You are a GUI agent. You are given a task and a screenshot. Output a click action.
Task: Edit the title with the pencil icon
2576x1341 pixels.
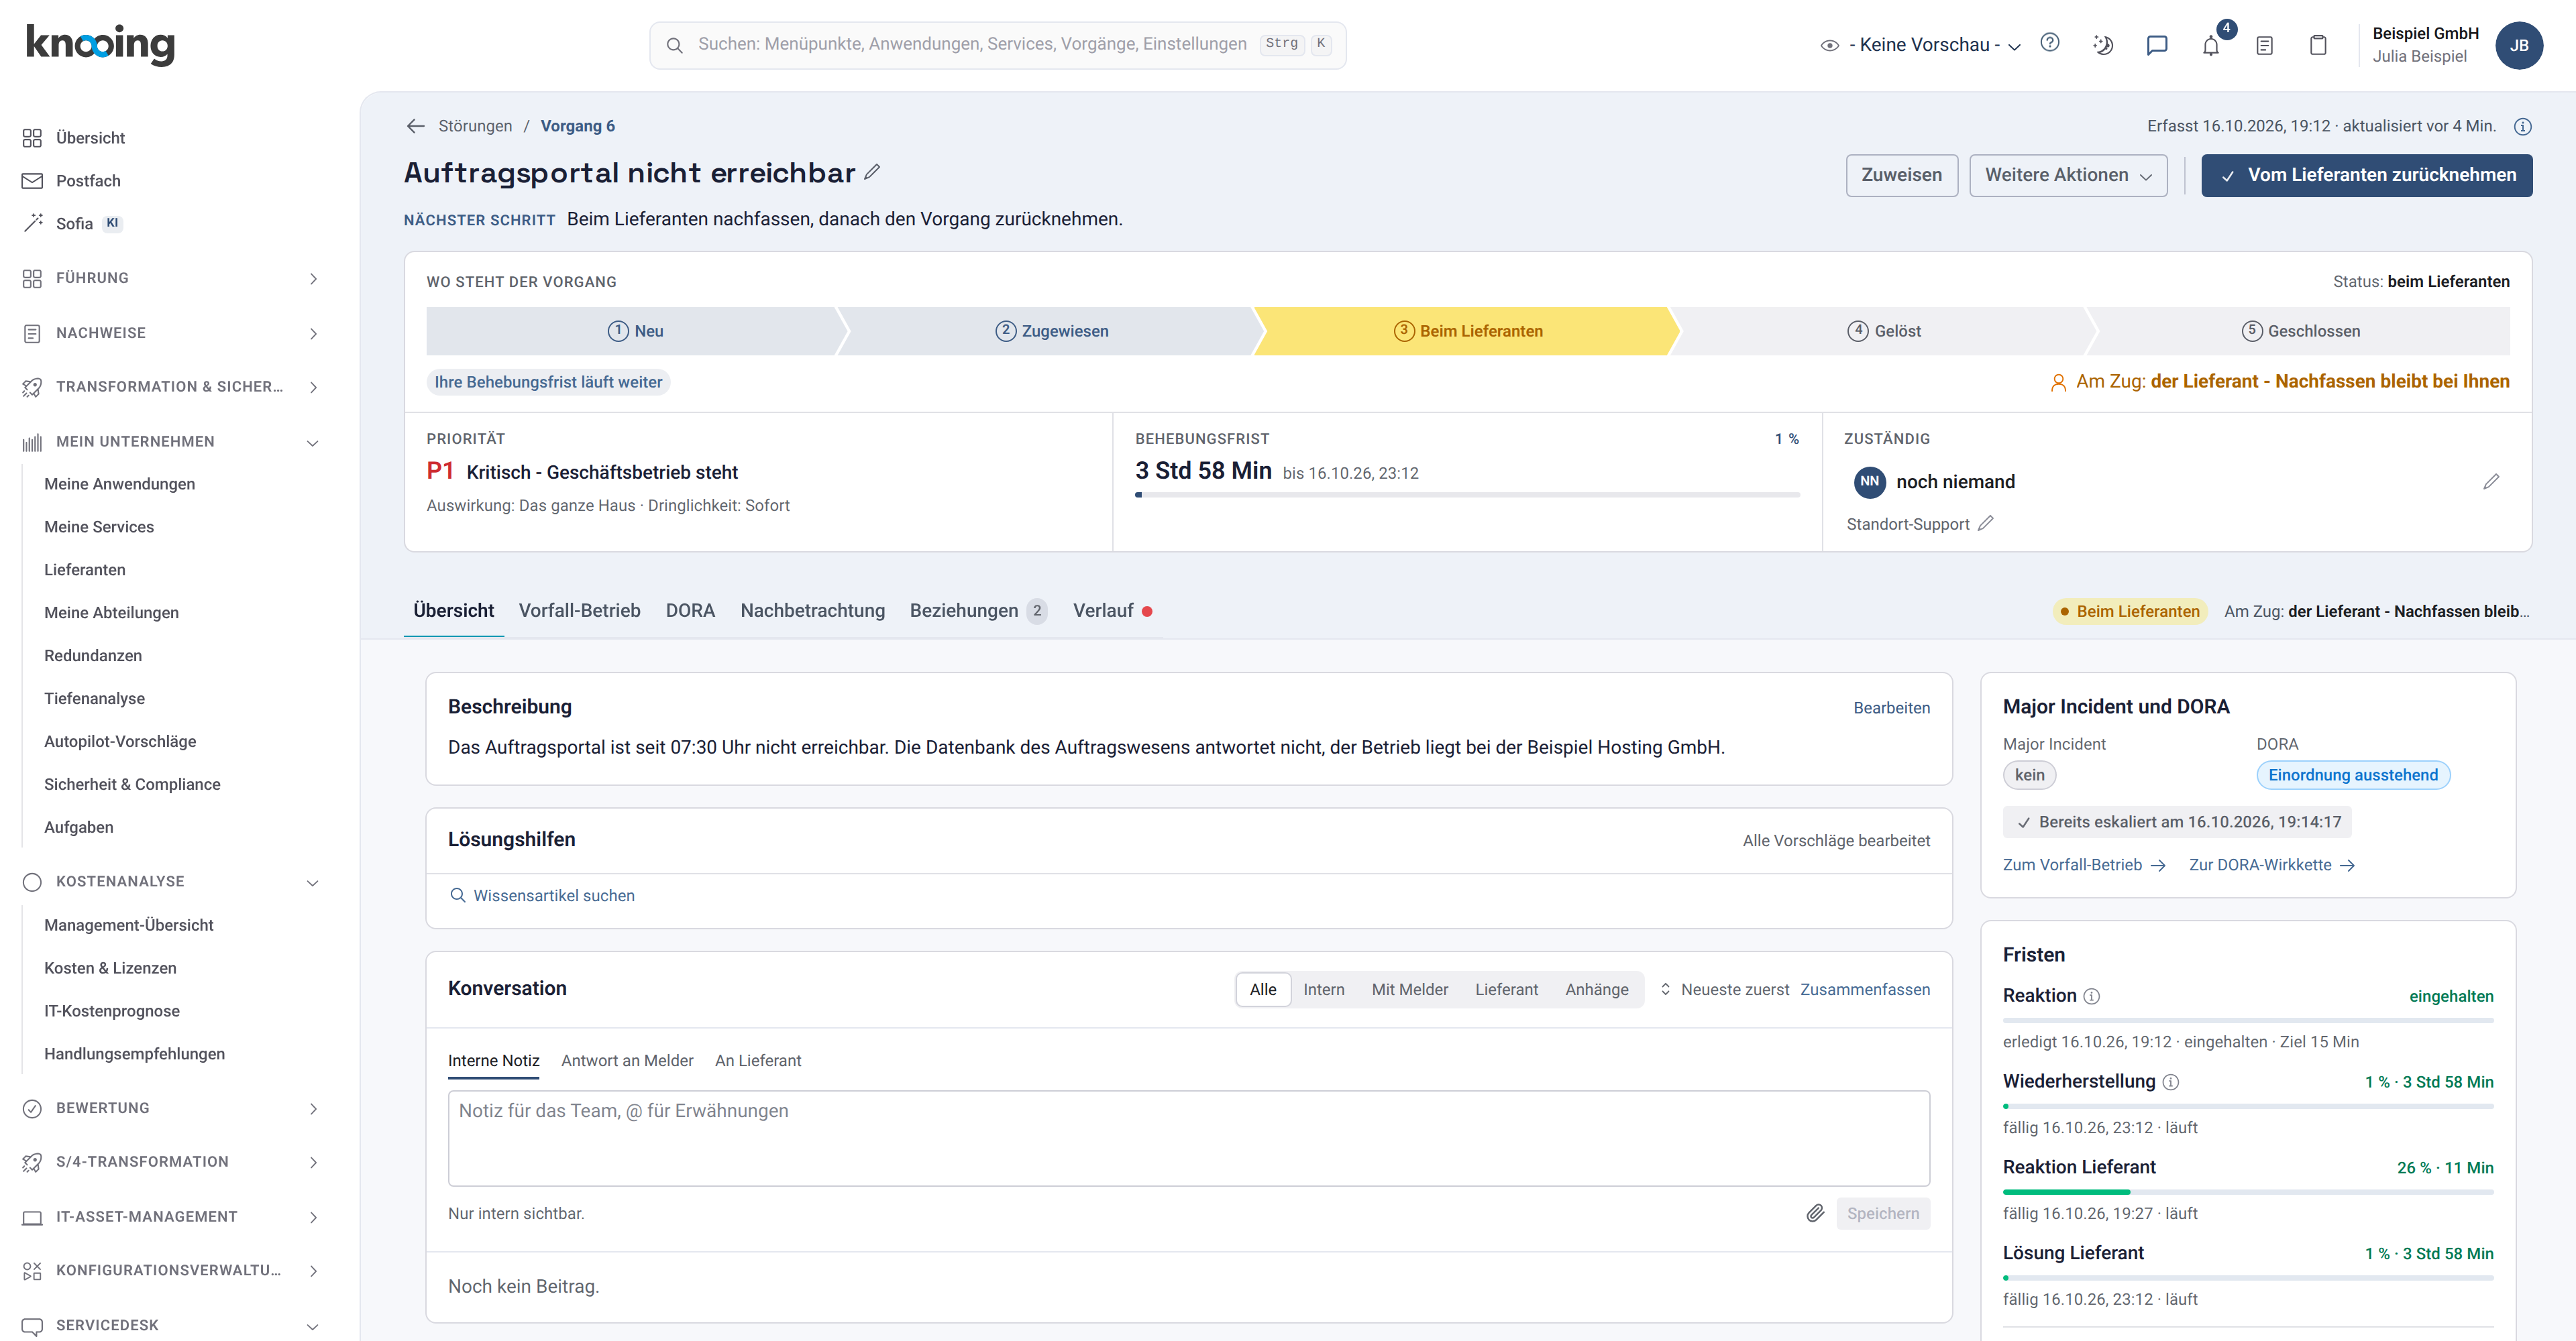tap(872, 172)
